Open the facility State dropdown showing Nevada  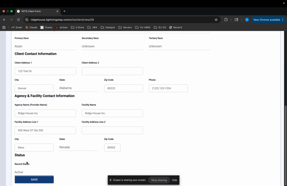coord(78,147)
